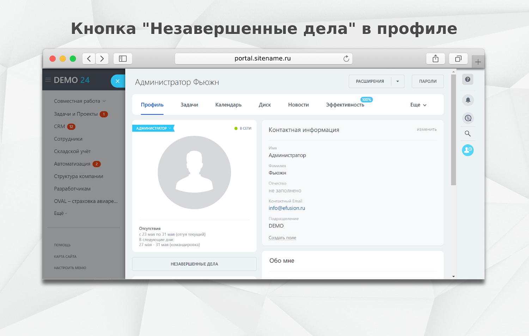
Task: Open the 'Задачи и Проекты' menu item
Action: [x=76, y=114]
